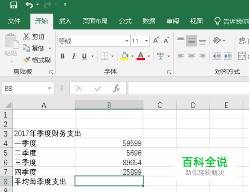Open the Underline style dropdown arrow
The image size is (249, 192).
tap(92, 57)
